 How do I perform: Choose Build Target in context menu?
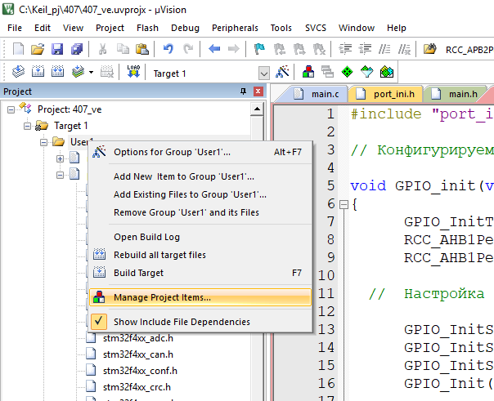[200, 273]
